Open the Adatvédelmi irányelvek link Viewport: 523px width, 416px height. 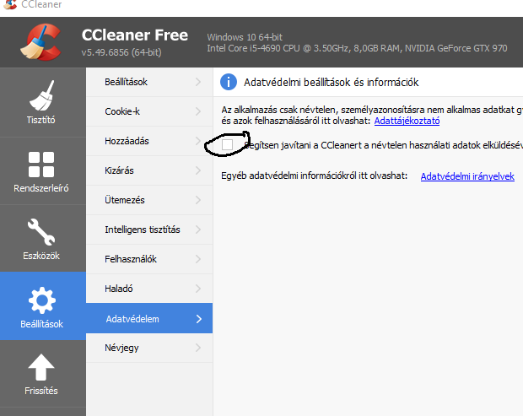pos(467,176)
